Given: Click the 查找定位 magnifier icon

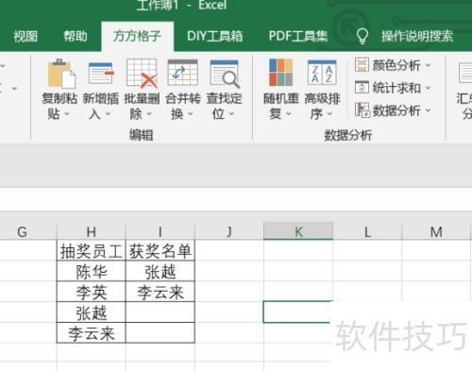Looking at the screenshot, I should tap(225, 74).
